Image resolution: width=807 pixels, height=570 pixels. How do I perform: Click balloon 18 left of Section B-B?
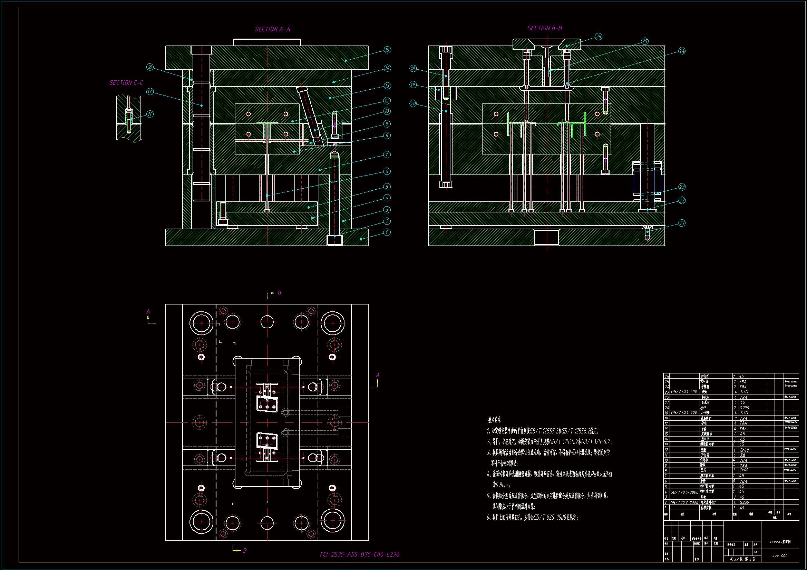413,69
